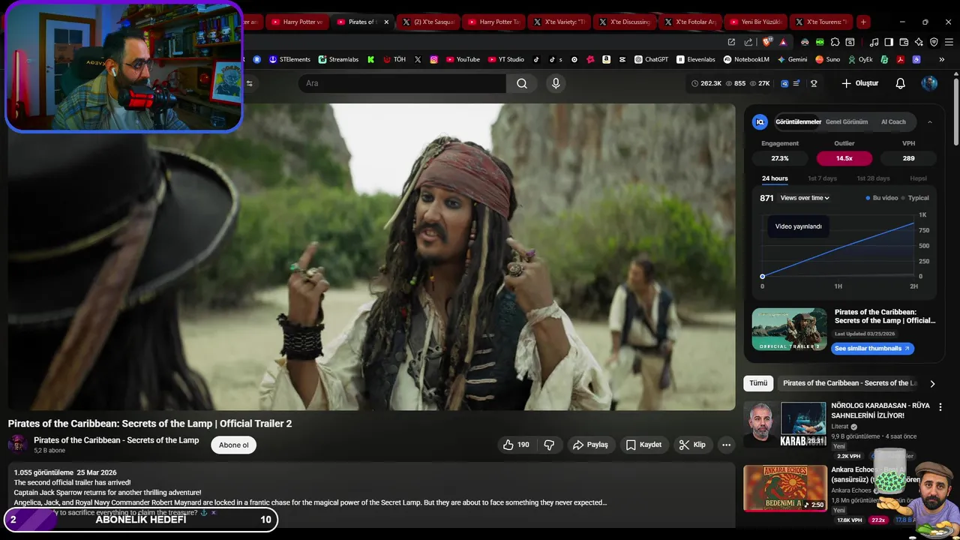The image size is (960, 540).
Task: Select the Görüntülenmeler tab
Action: [x=798, y=121]
